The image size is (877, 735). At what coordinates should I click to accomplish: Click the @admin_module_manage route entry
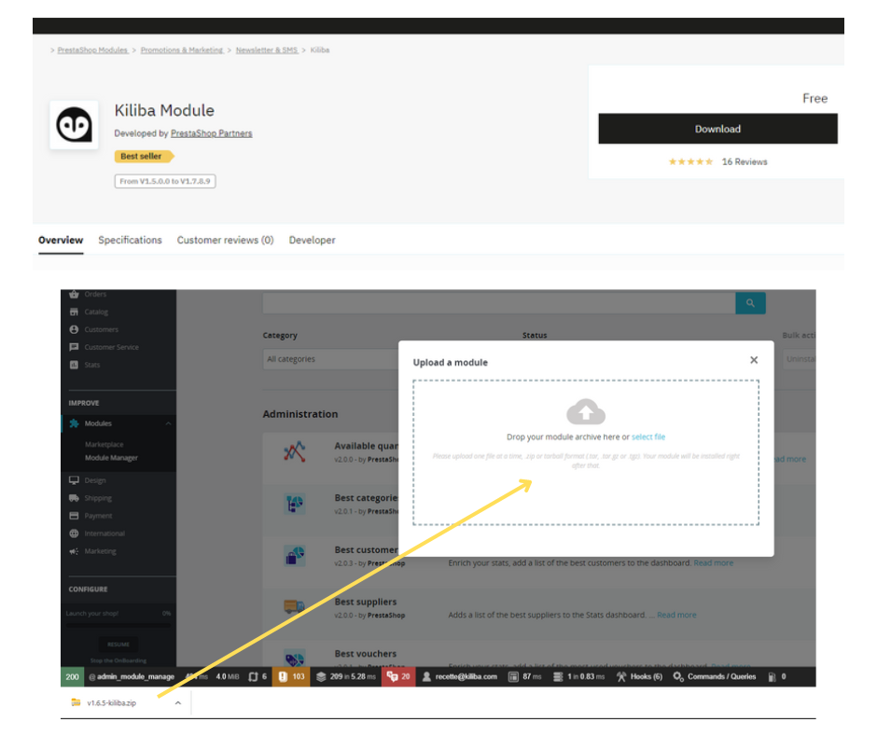point(132,677)
